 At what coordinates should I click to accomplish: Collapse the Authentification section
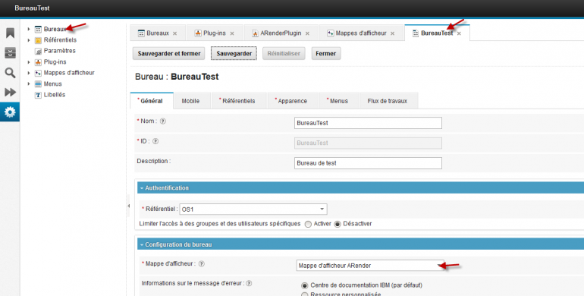point(142,188)
